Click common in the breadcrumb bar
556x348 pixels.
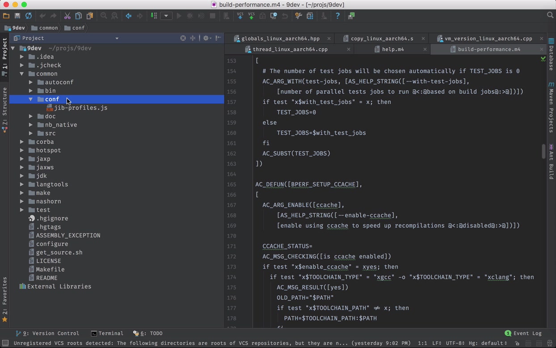(x=45, y=28)
